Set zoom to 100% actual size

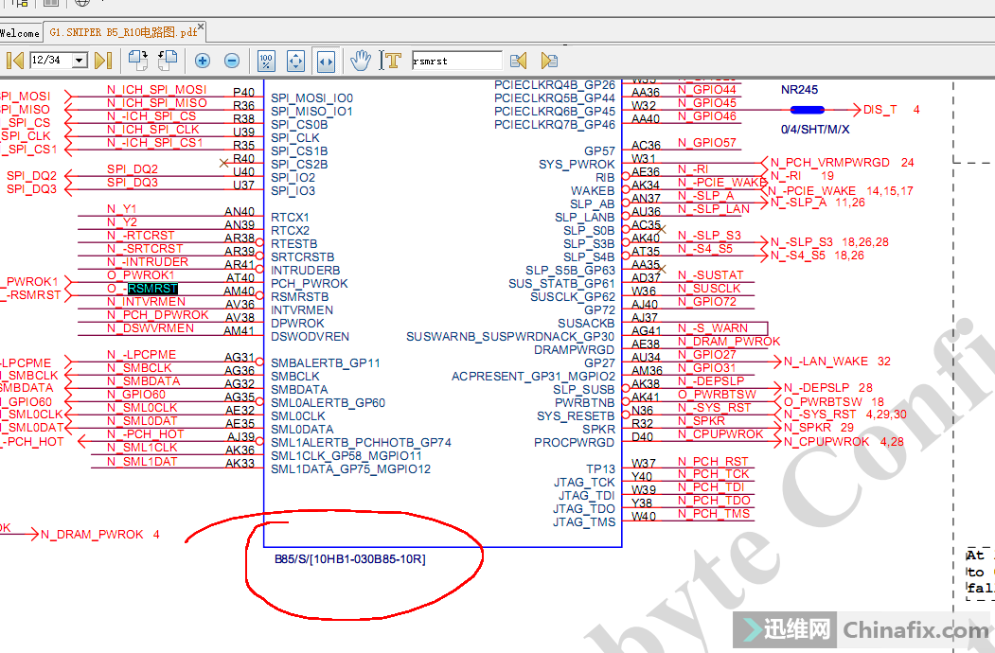pyautogui.click(x=266, y=61)
